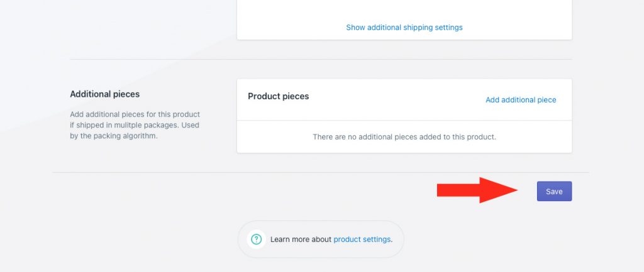Select the Additional pieces section heading
Viewport: 644px width, 272px height.
tap(105, 94)
